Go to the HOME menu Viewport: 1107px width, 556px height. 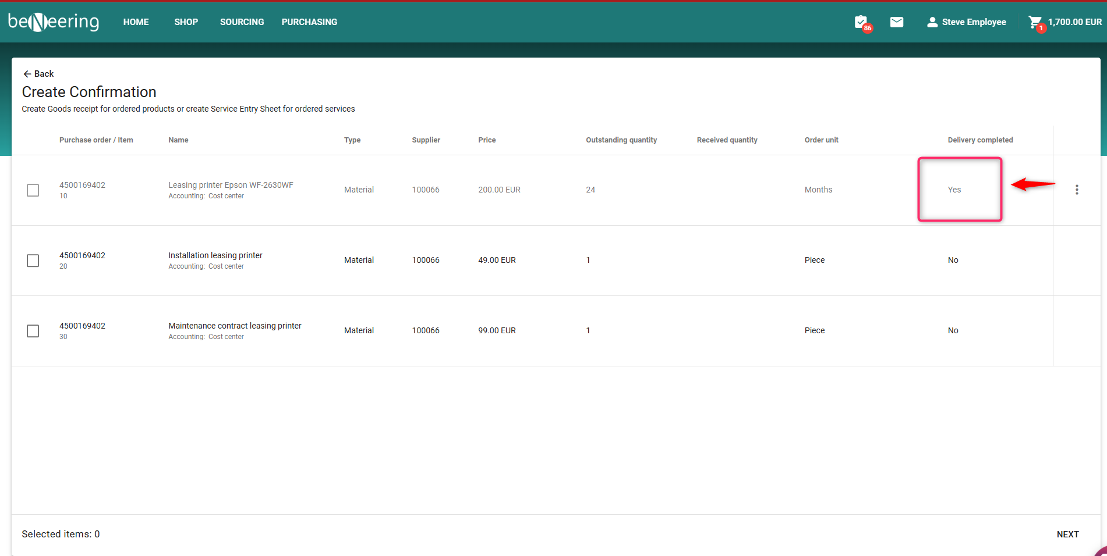[136, 22]
